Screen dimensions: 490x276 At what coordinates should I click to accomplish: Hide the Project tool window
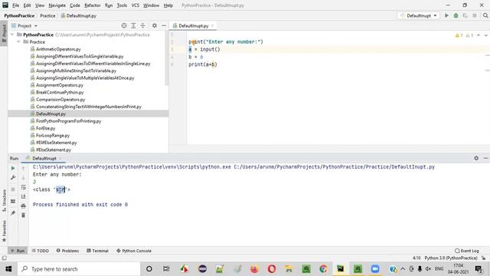click(164, 25)
